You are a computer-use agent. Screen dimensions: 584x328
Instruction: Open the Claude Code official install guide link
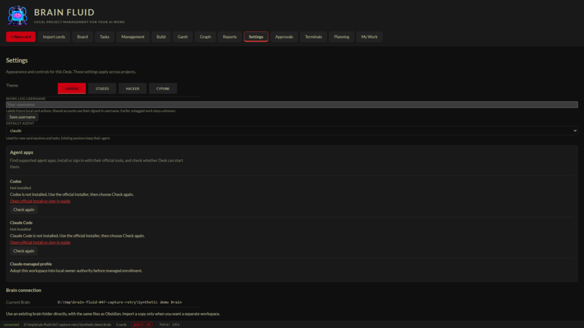(x=40, y=243)
